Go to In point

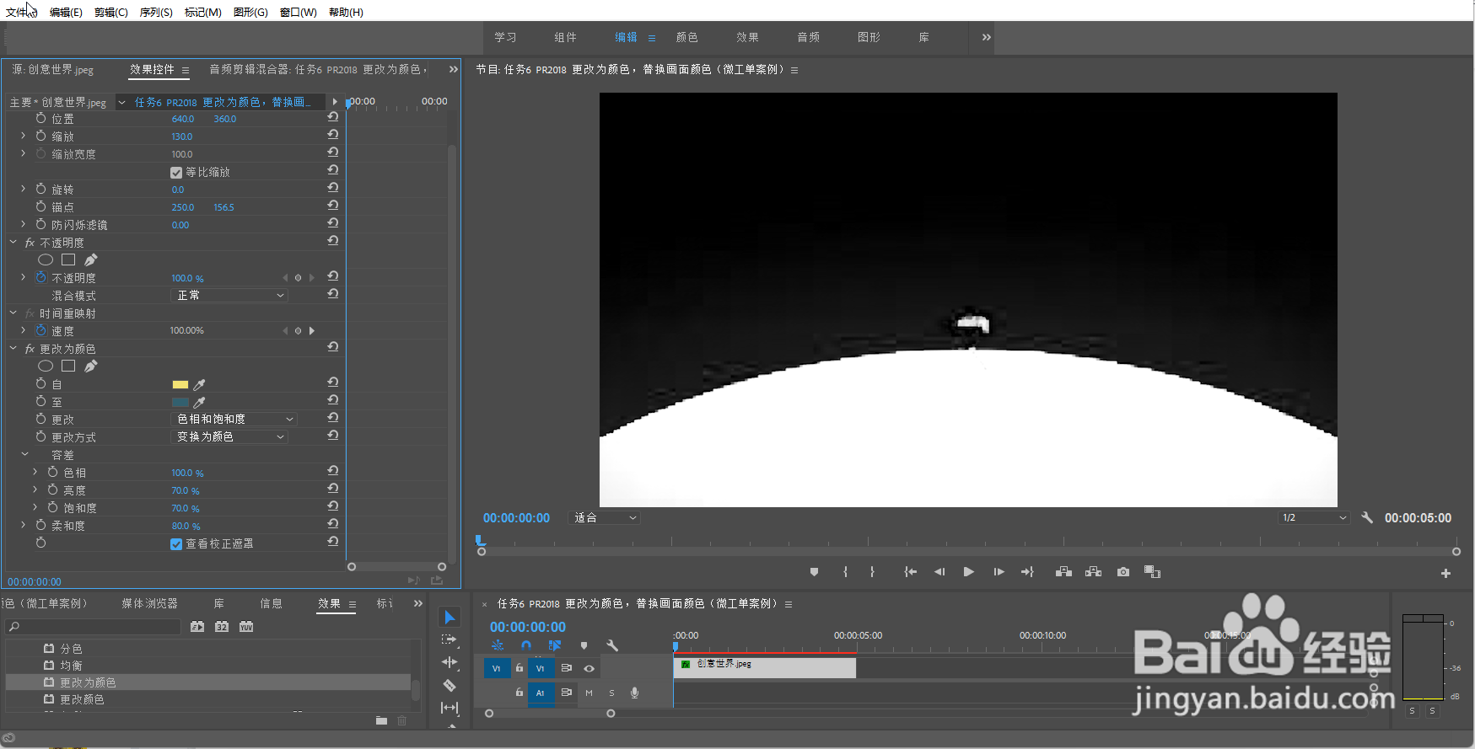pyautogui.click(x=910, y=572)
